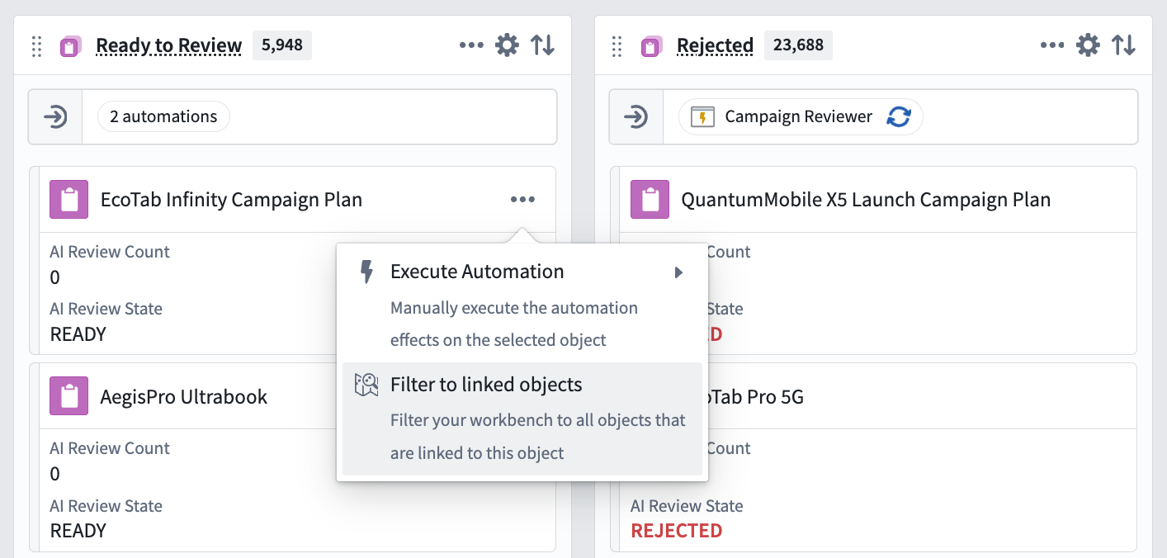Click the Campaign Reviewer automation chip
This screenshot has height=558, width=1167.
(797, 116)
